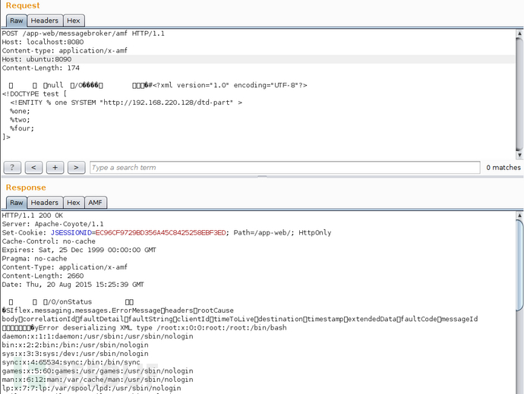Click the 'Response' section heading
The image size is (524, 394).
(x=26, y=188)
